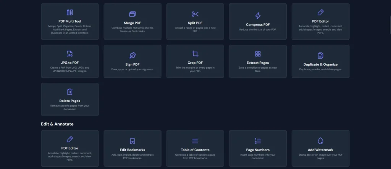Click the Page Numbers title text
This screenshot has height=169, width=391.
click(x=258, y=150)
